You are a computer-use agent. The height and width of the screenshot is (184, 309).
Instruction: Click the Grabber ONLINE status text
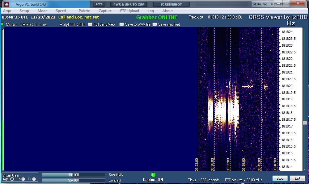[x=157, y=17]
